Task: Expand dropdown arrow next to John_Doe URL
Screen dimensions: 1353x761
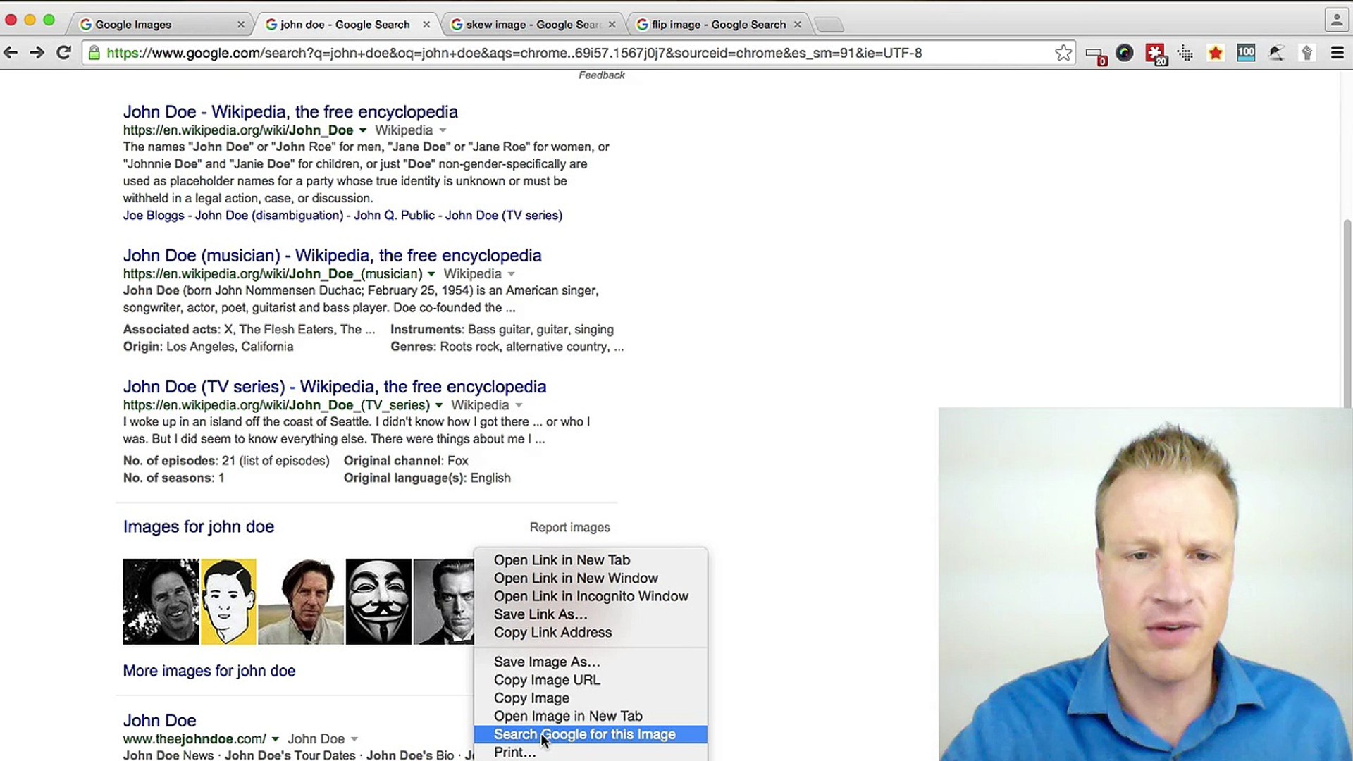Action: tap(363, 130)
